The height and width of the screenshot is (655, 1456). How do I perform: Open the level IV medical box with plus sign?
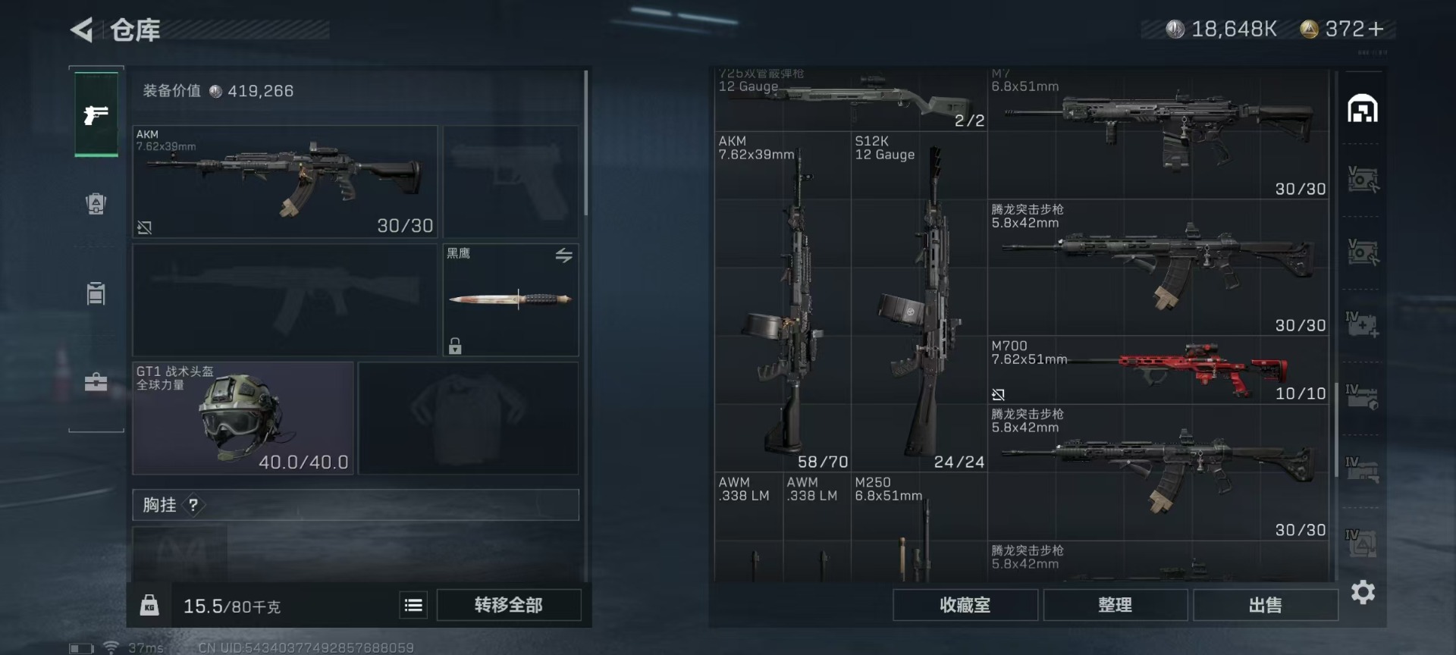1362,324
